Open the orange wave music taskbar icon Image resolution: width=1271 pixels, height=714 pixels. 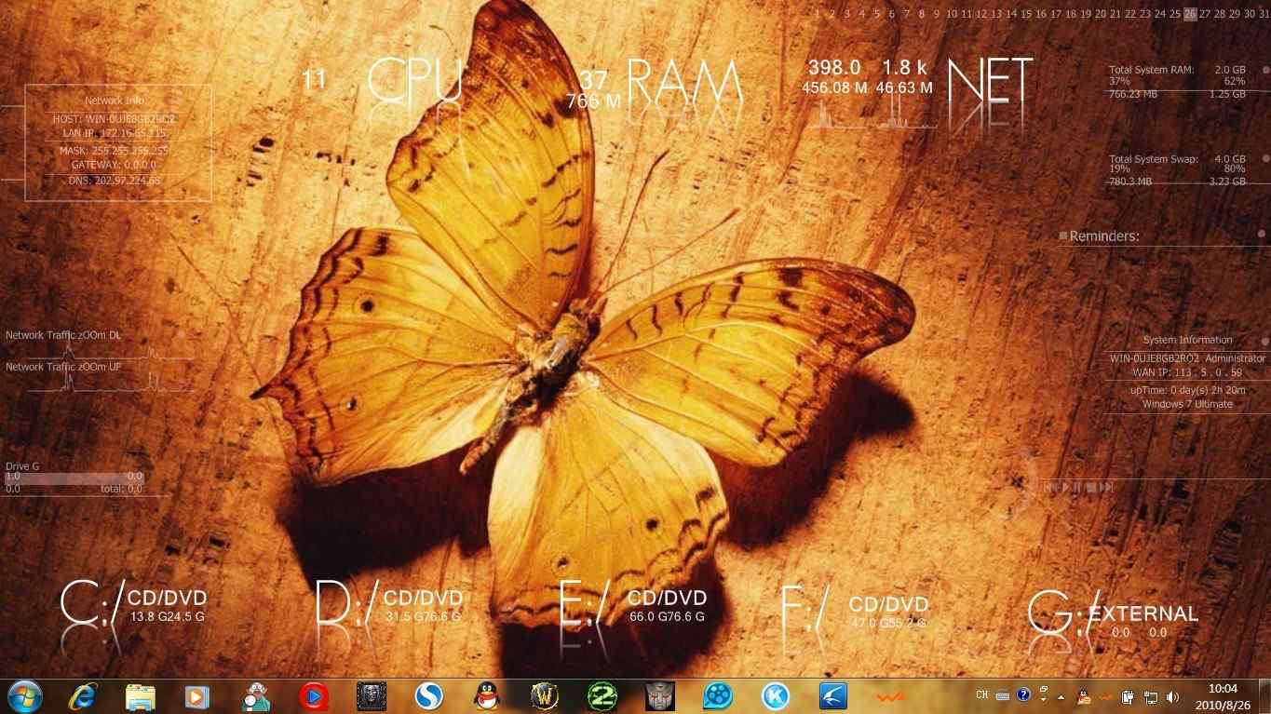point(891,696)
